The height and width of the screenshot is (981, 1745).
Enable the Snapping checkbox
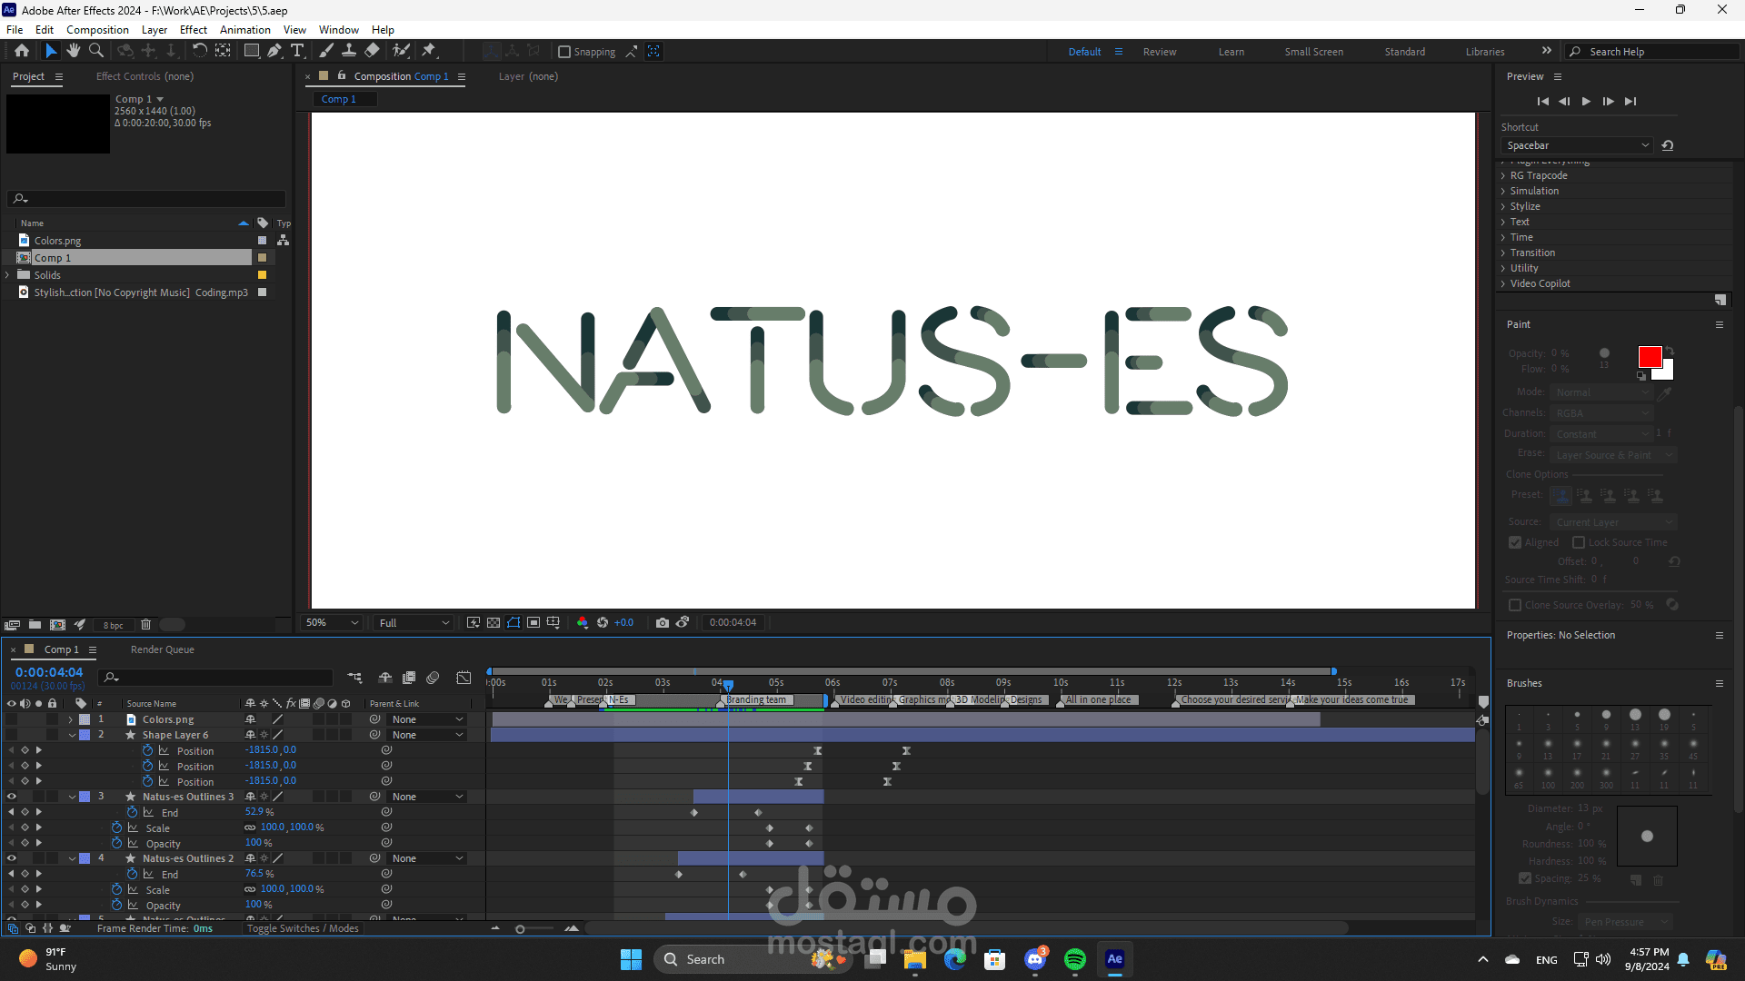[x=564, y=52]
